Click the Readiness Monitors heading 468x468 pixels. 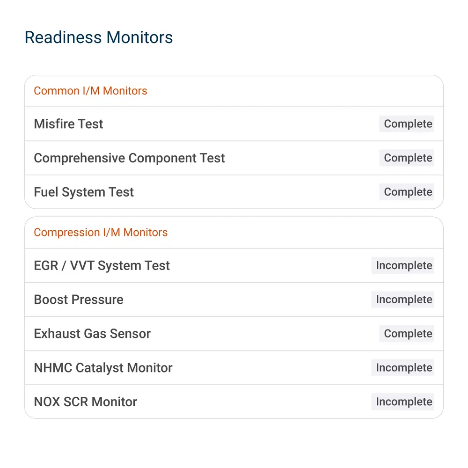98,37
